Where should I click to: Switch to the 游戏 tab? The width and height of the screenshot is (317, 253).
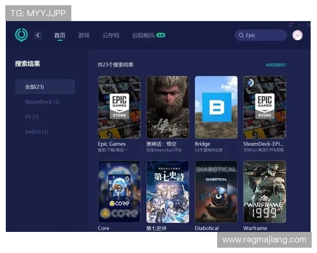83,35
